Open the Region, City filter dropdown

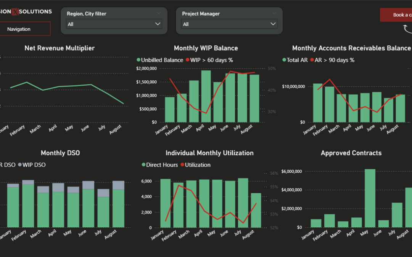[x=113, y=24]
